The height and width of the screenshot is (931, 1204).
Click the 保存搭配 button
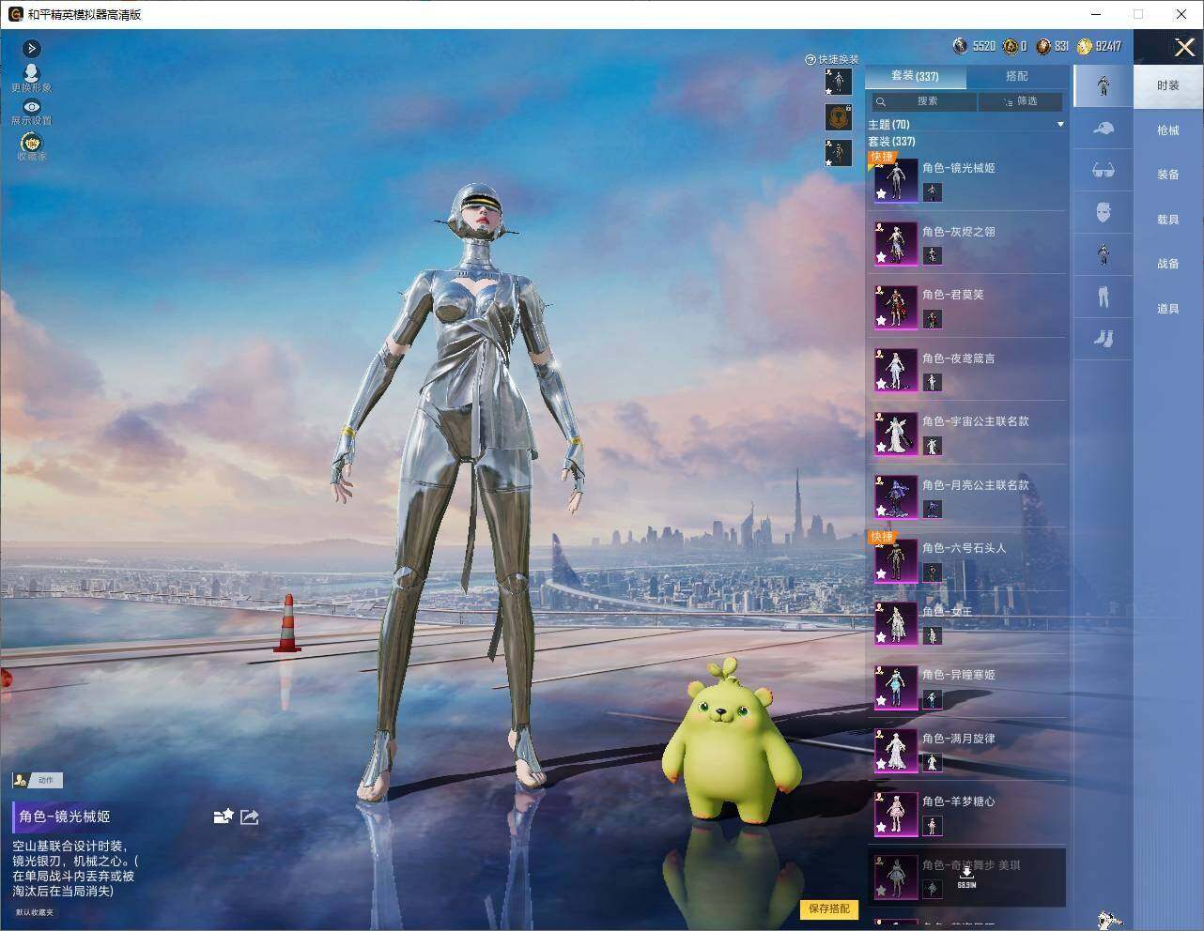tap(829, 908)
